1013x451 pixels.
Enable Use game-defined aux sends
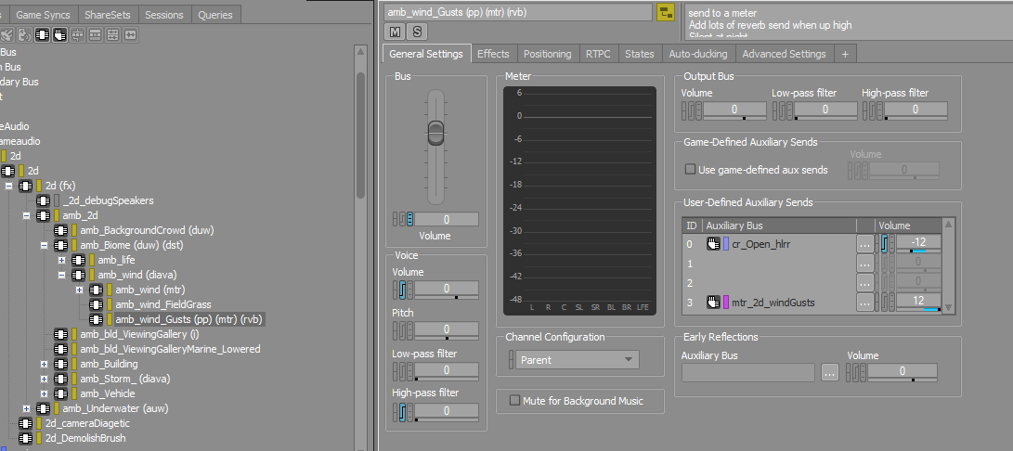pyautogui.click(x=691, y=170)
